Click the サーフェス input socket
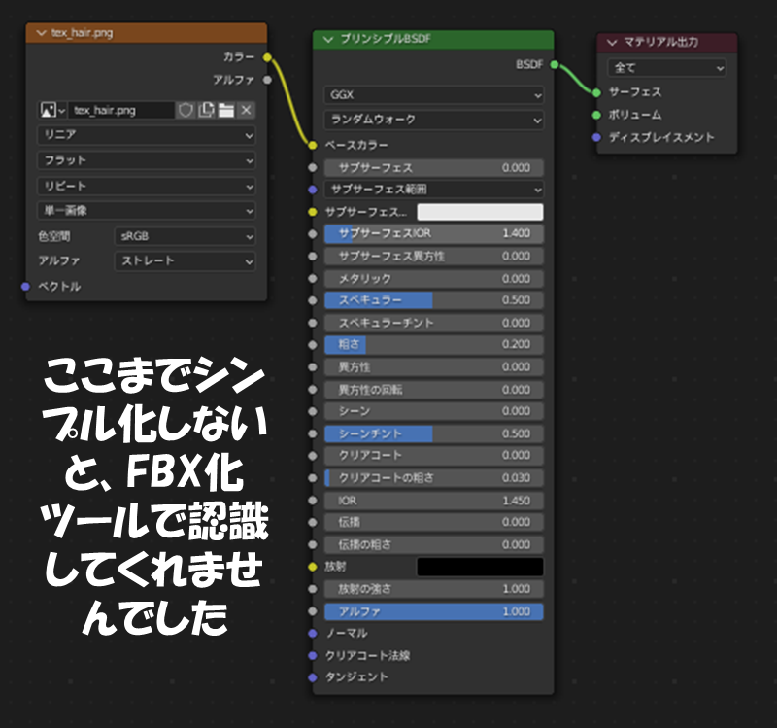This screenshot has height=728, width=777. point(596,92)
